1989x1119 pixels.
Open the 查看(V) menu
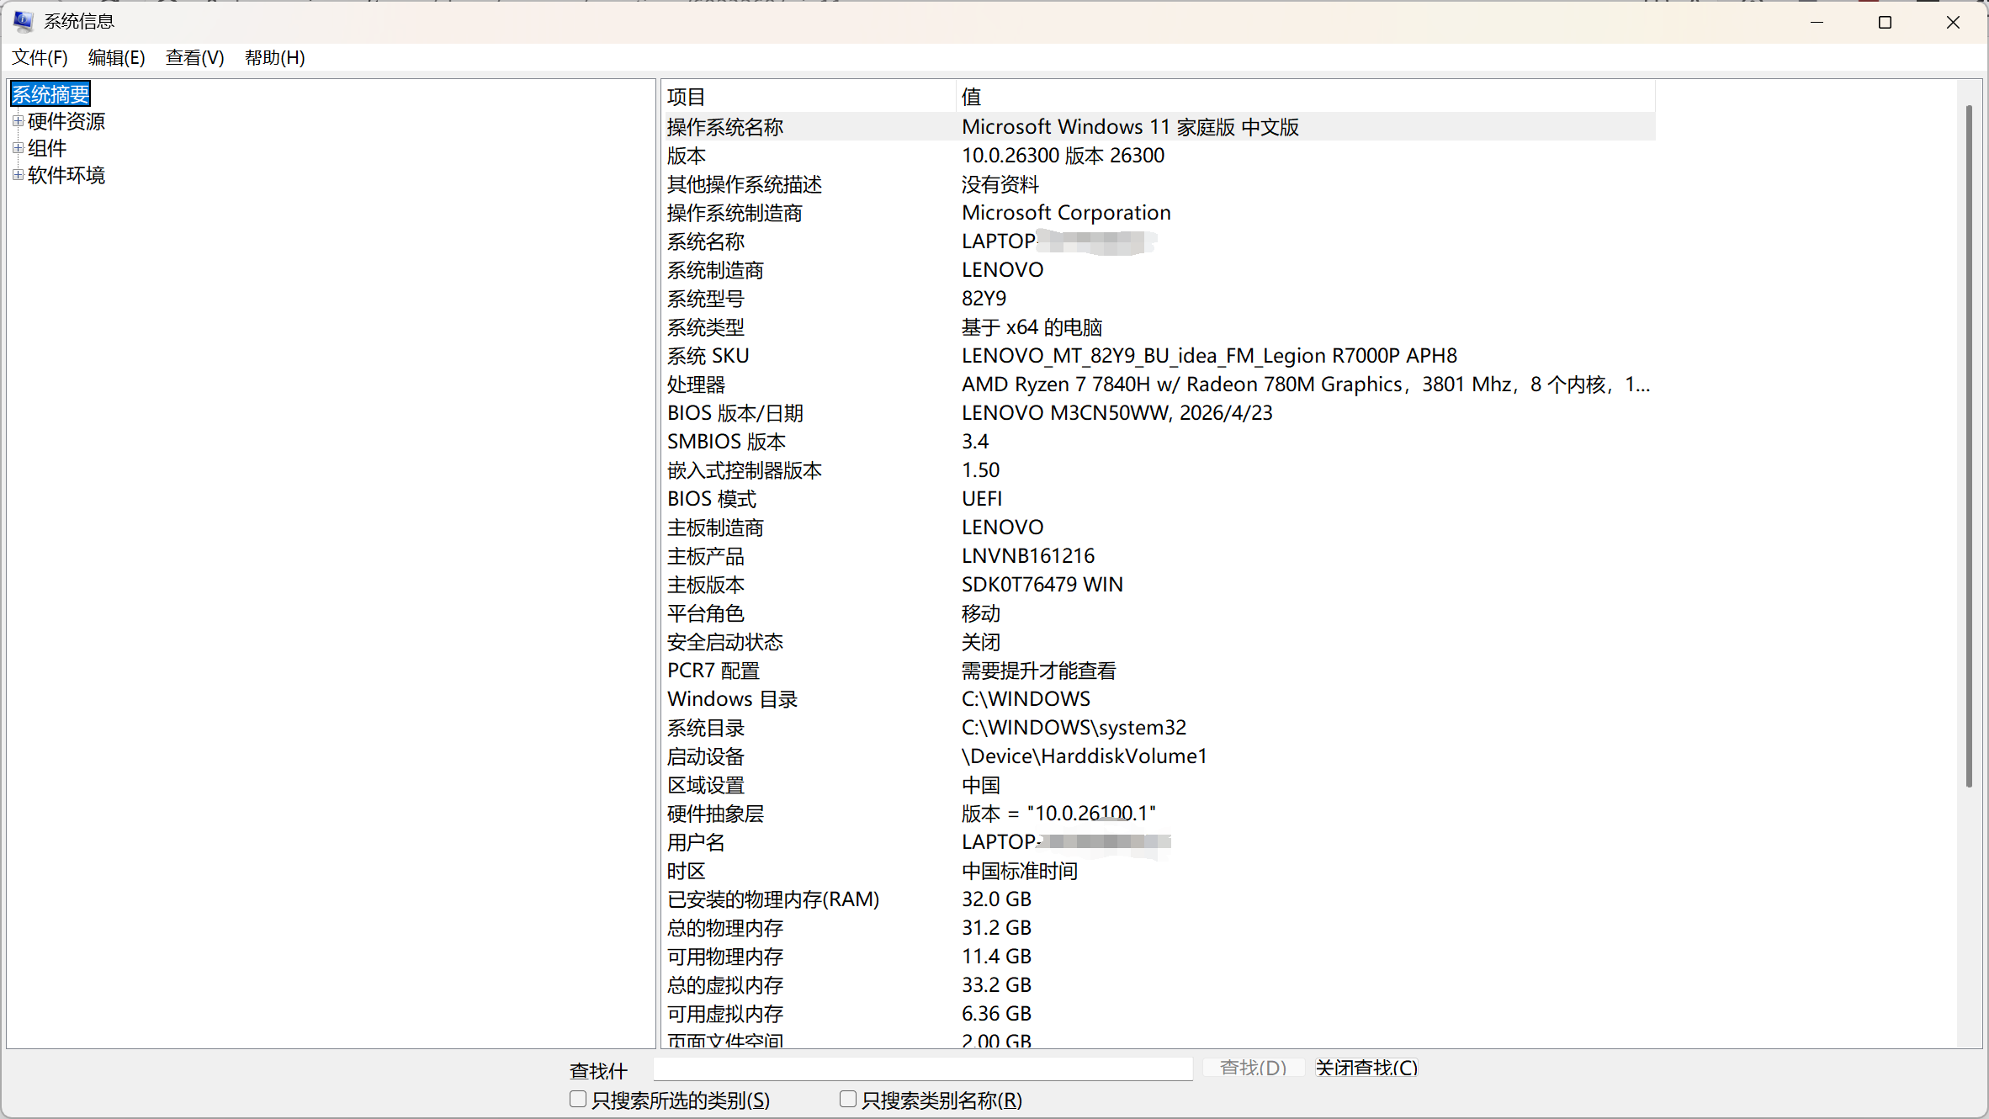(x=194, y=57)
